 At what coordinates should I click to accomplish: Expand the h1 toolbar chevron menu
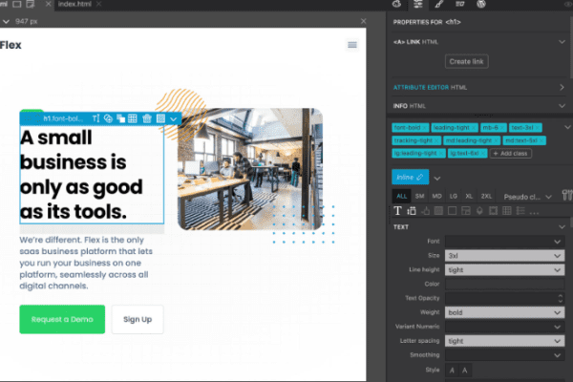[174, 118]
